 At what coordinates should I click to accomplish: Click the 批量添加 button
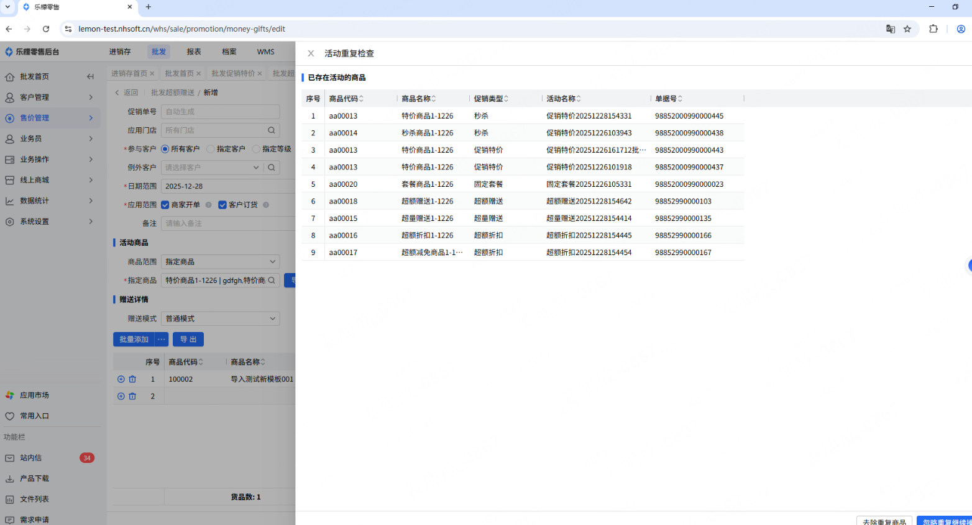(x=134, y=339)
